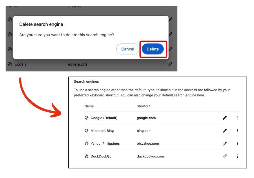Open the three-dot menu for Microsoft Bing
The image size is (254, 178).
(237, 130)
